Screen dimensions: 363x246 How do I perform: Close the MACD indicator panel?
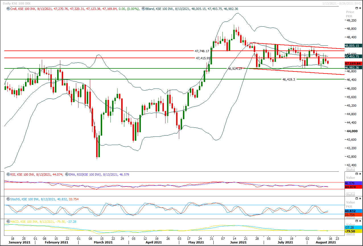(361, 221)
